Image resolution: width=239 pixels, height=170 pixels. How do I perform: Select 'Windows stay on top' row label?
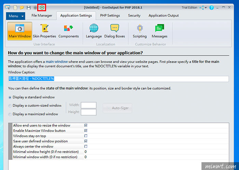click(x=30, y=136)
